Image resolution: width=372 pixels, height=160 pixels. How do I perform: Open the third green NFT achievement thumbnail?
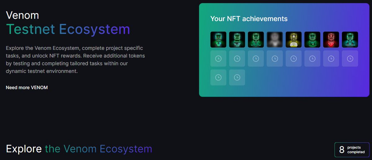[256, 40]
